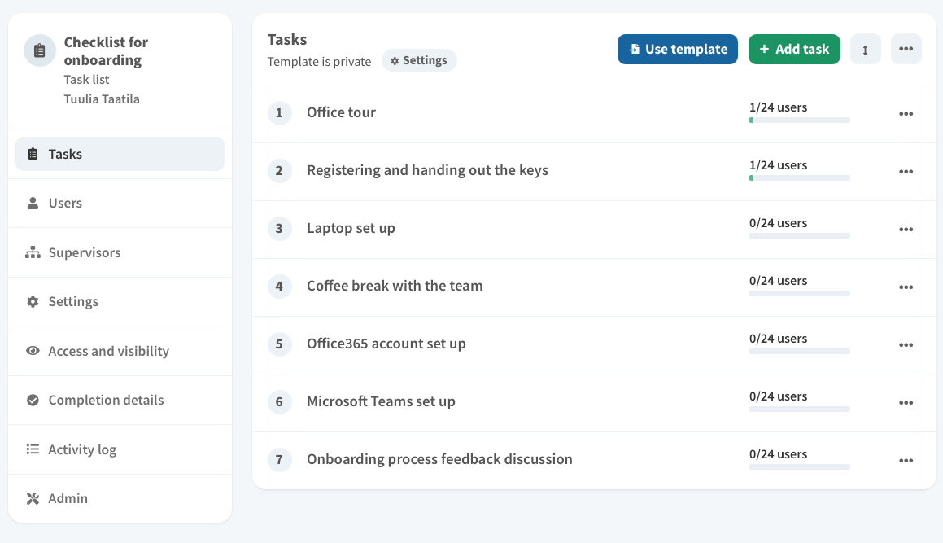Screen dimensions: 943x543
Task: Click the Activity log list icon
Action: [x=33, y=449]
